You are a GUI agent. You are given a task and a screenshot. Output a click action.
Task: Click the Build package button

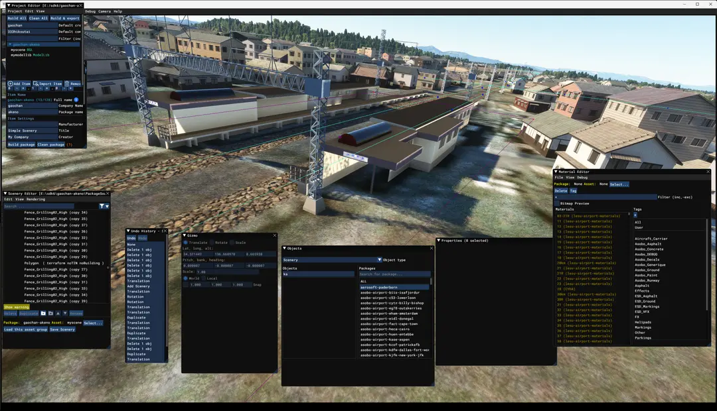21,145
